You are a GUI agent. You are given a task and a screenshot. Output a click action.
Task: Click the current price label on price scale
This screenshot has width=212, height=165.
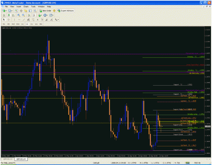[x=208, y=126]
